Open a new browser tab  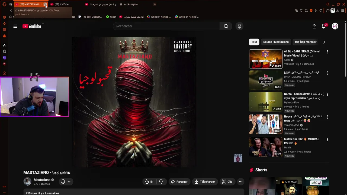(x=155, y=4)
